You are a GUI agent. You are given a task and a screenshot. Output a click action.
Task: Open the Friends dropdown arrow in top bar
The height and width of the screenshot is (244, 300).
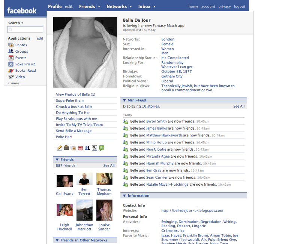point(99,7)
